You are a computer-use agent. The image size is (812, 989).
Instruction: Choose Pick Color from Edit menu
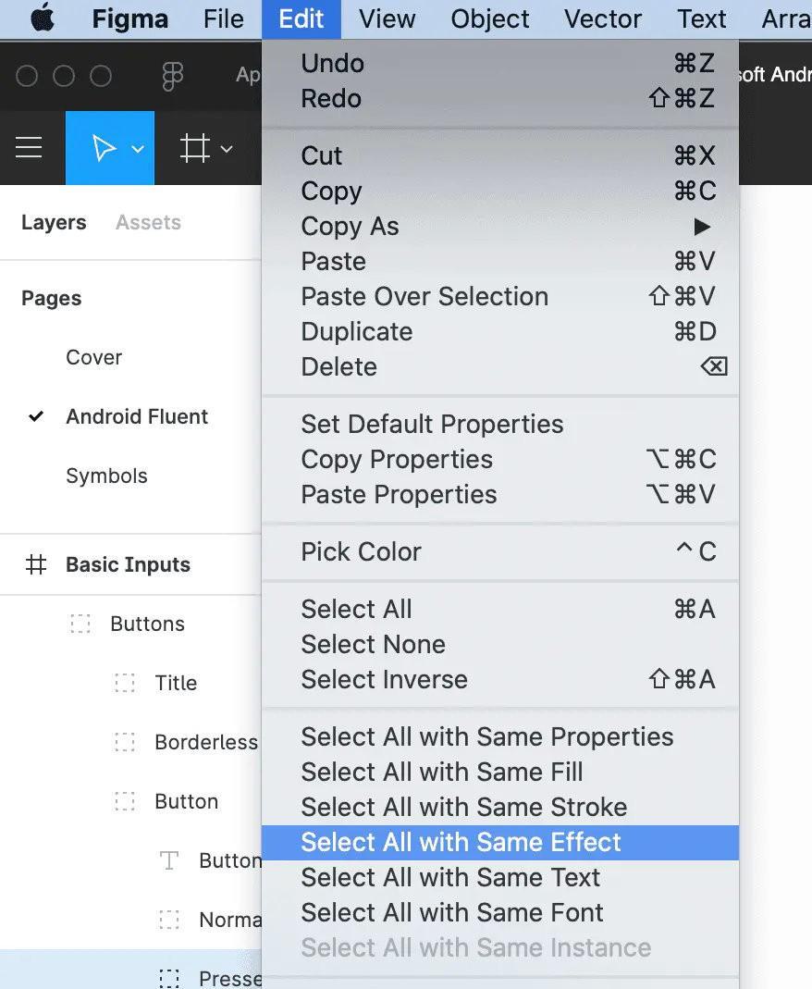[x=500, y=552]
